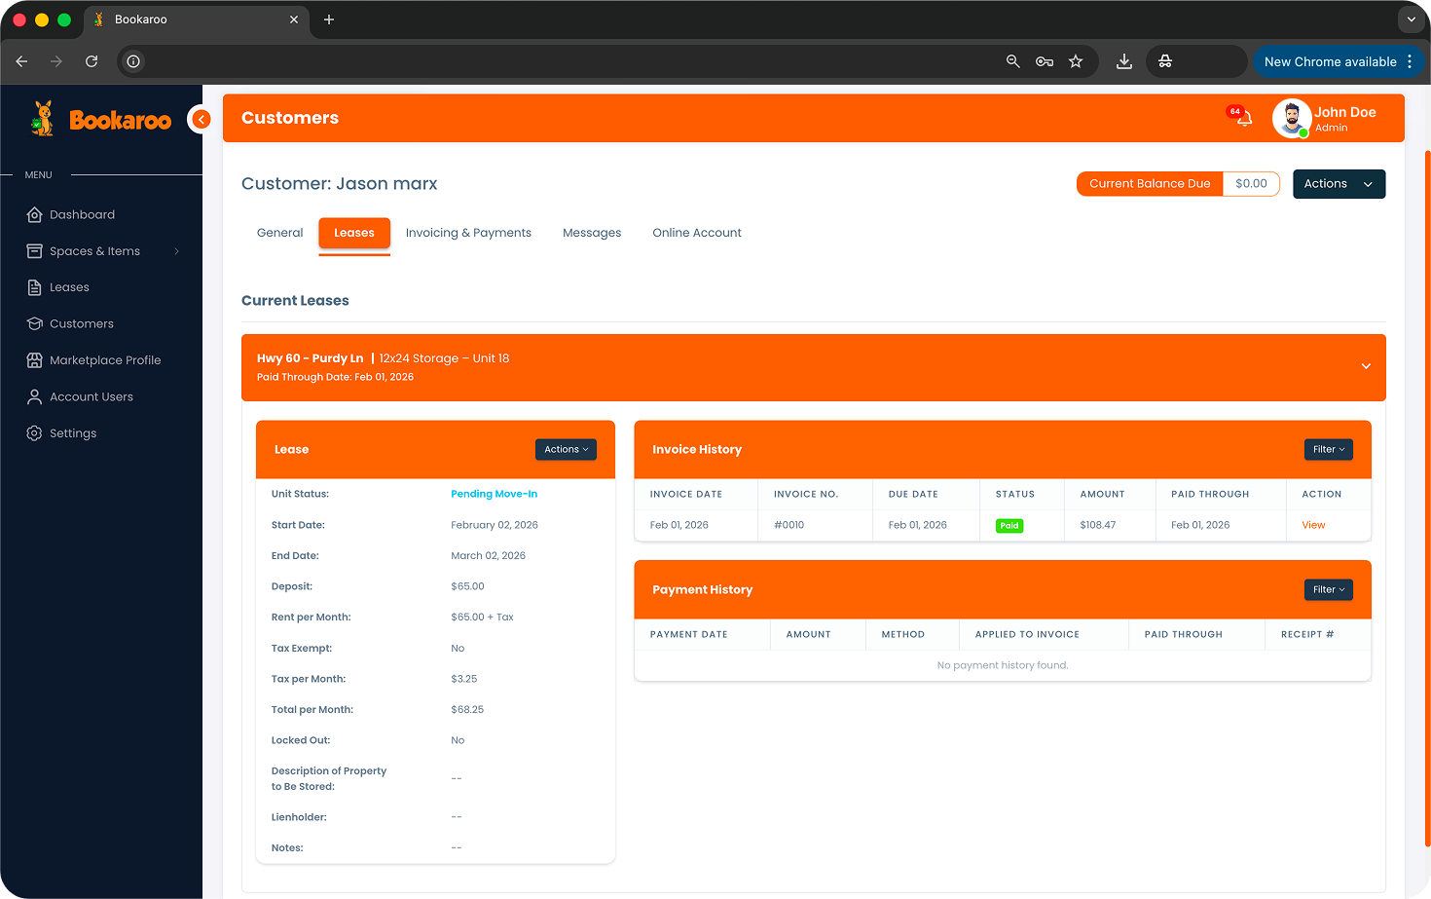Click the browser downloads icon
This screenshot has width=1431, height=899.
tap(1123, 61)
